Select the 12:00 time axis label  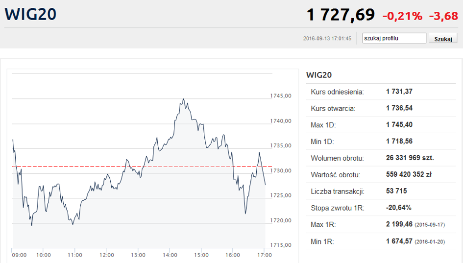(107, 255)
